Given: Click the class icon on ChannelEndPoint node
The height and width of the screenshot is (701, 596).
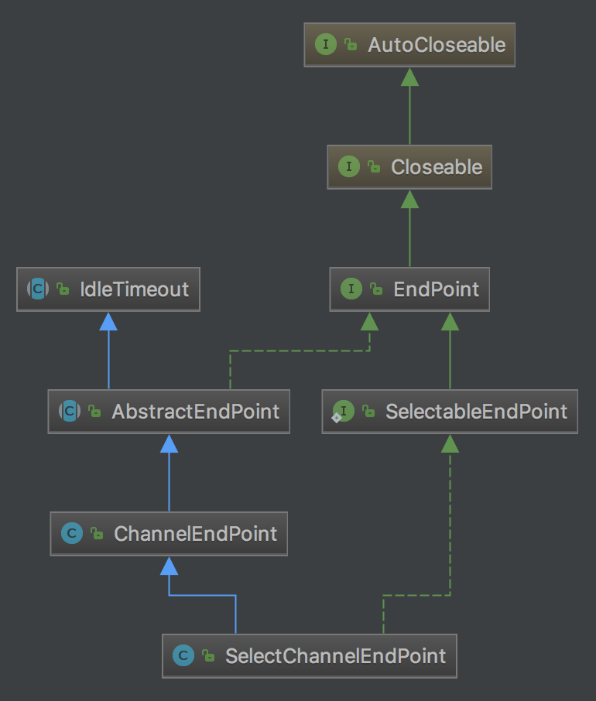Looking at the screenshot, I should coord(72,534).
